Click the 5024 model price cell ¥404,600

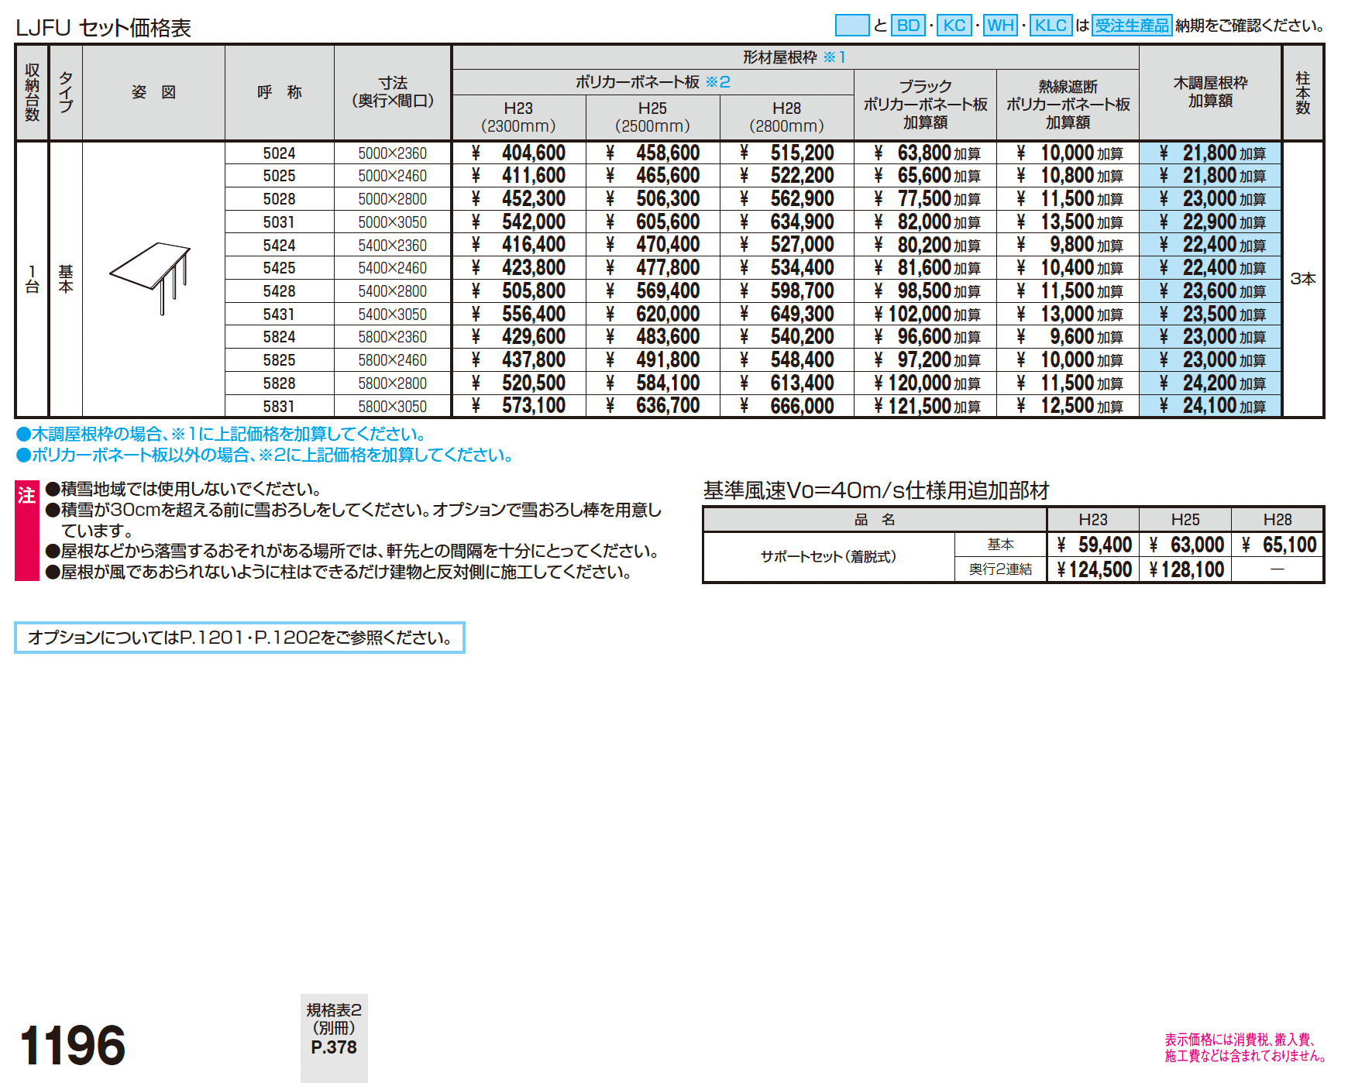pos(519,153)
